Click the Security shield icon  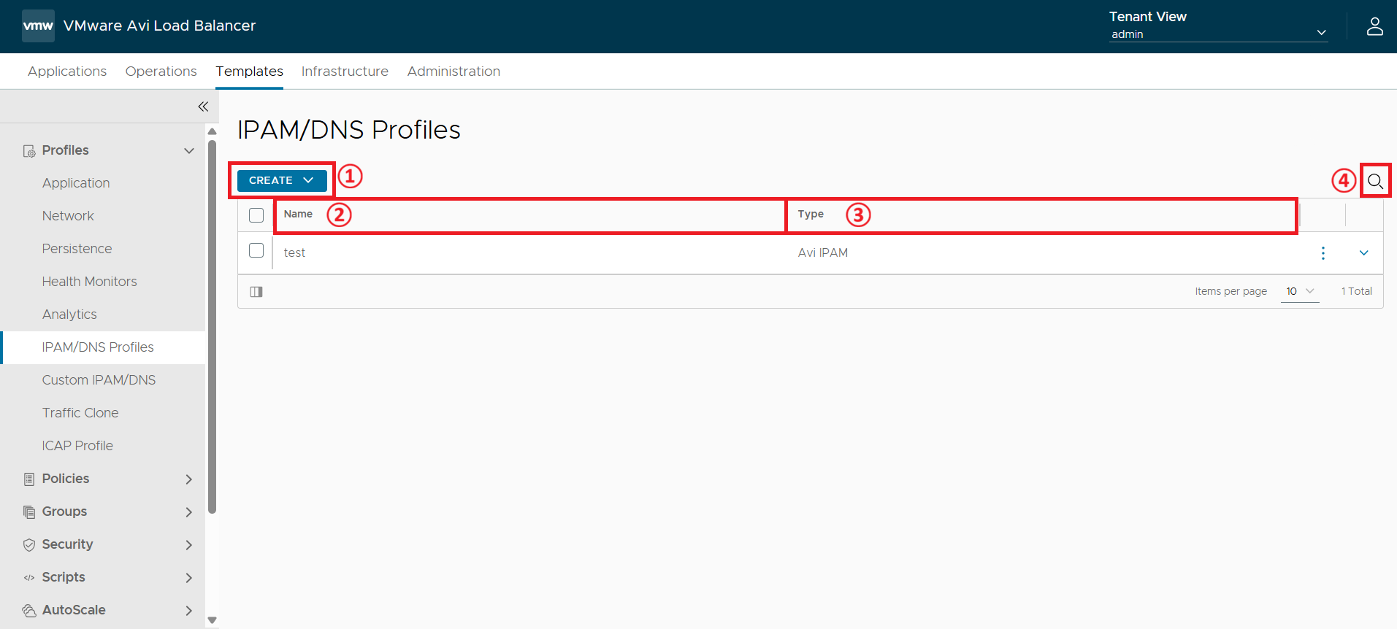[29, 545]
